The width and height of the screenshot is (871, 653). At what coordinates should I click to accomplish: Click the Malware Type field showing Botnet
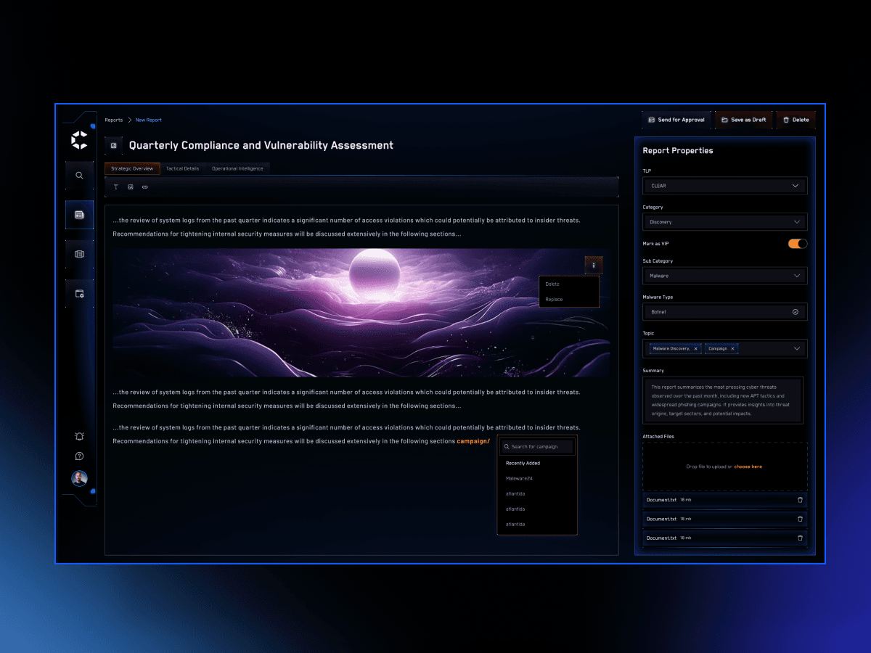725,312
